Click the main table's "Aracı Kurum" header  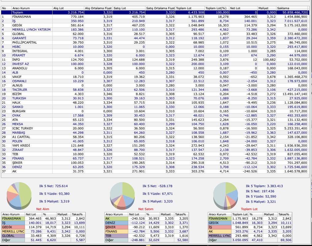(32, 8)
